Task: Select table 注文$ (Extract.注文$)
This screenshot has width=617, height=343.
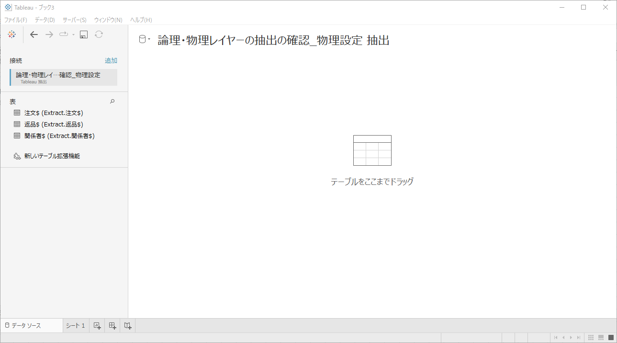Action: (54, 113)
